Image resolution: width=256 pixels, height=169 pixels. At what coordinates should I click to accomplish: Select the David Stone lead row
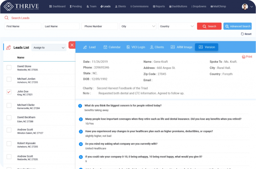[x=39, y=68]
